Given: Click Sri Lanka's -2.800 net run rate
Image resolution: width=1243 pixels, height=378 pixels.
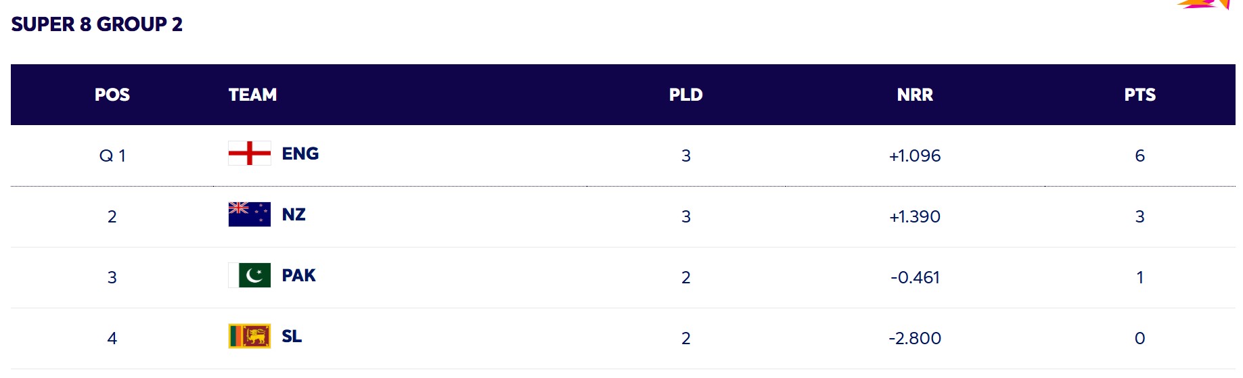Looking at the screenshot, I should click(x=915, y=338).
